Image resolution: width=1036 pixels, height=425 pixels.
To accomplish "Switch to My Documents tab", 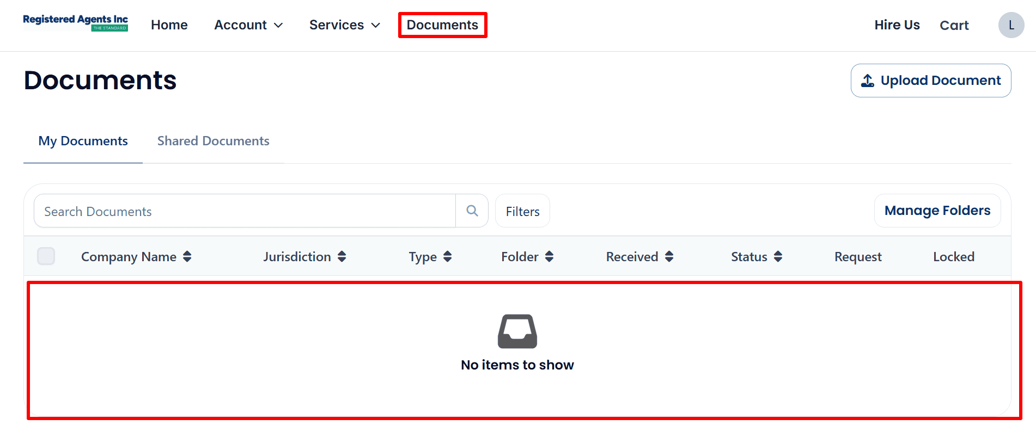I will pyautogui.click(x=83, y=141).
